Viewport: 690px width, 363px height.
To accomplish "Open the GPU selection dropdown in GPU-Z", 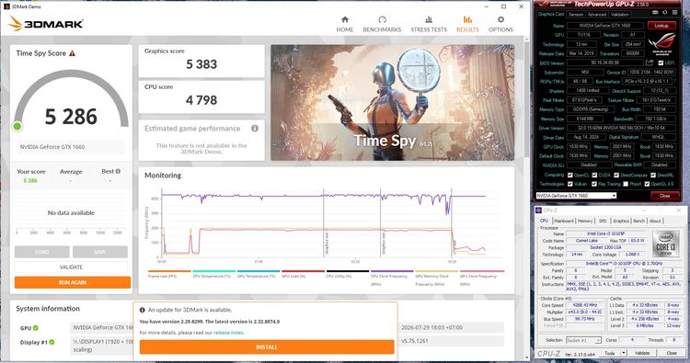I will click(x=576, y=196).
